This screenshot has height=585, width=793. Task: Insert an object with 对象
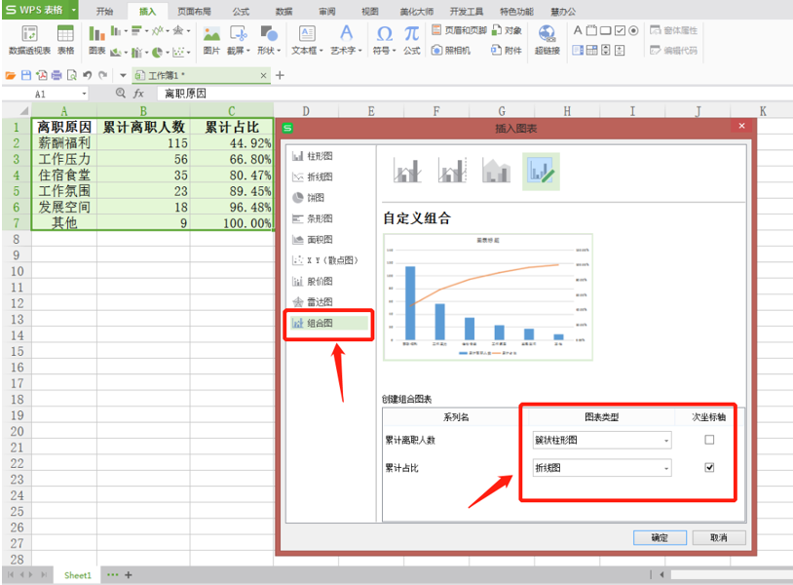[507, 30]
